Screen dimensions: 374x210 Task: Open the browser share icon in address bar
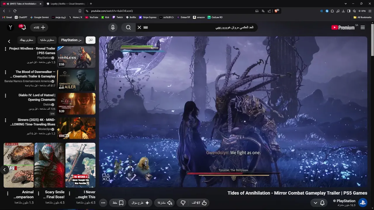pos(269,11)
